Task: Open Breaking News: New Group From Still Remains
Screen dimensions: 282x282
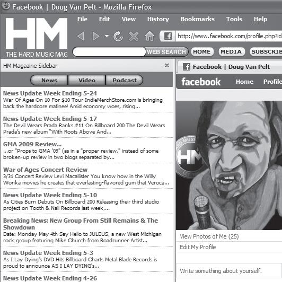Action: 81,224
